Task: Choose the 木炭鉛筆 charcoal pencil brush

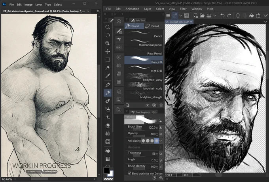Action: 144,69
